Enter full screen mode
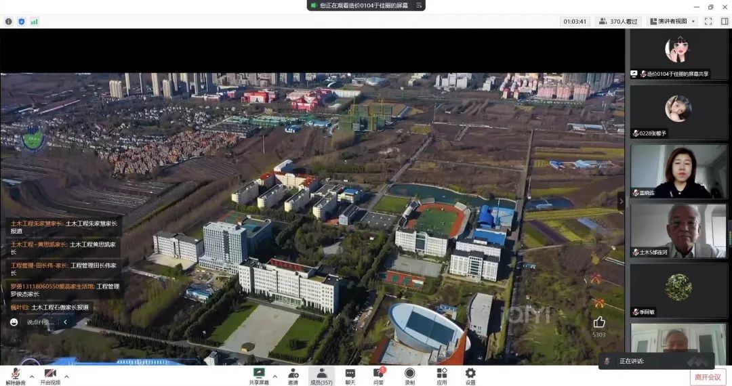732x386 pixels. click(708, 21)
